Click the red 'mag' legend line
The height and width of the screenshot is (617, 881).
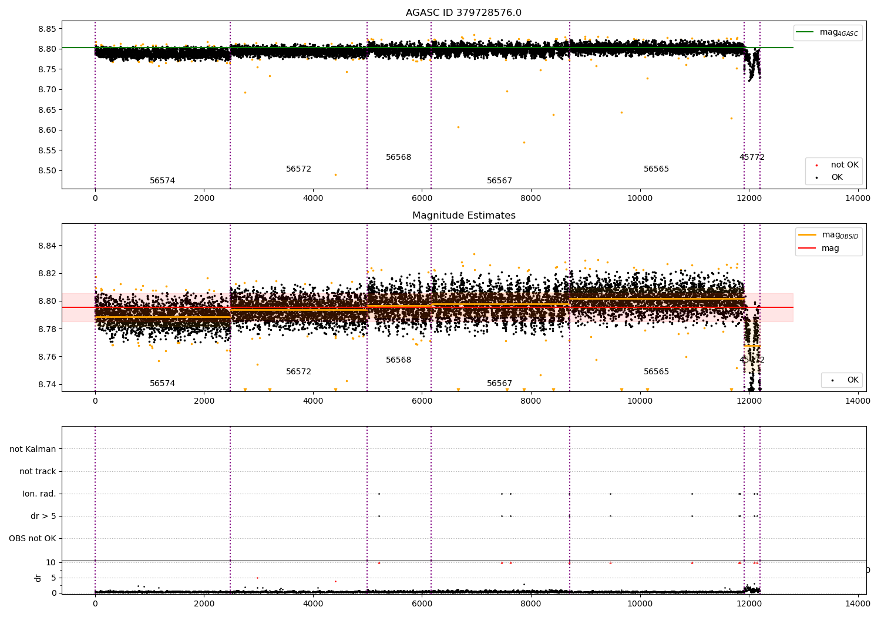click(807, 249)
